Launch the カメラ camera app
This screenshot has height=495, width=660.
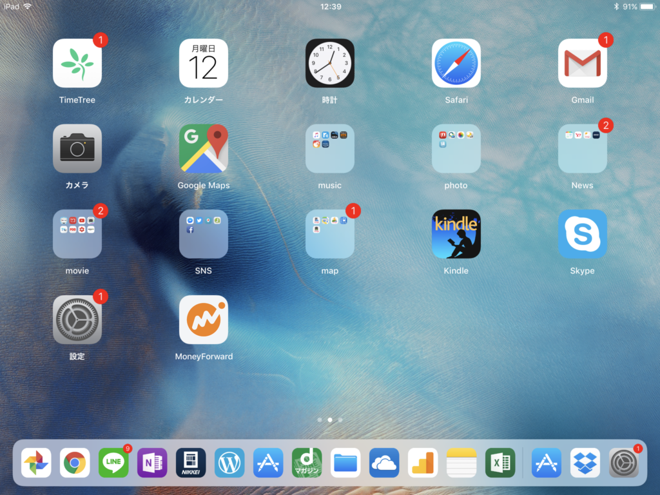77,149
